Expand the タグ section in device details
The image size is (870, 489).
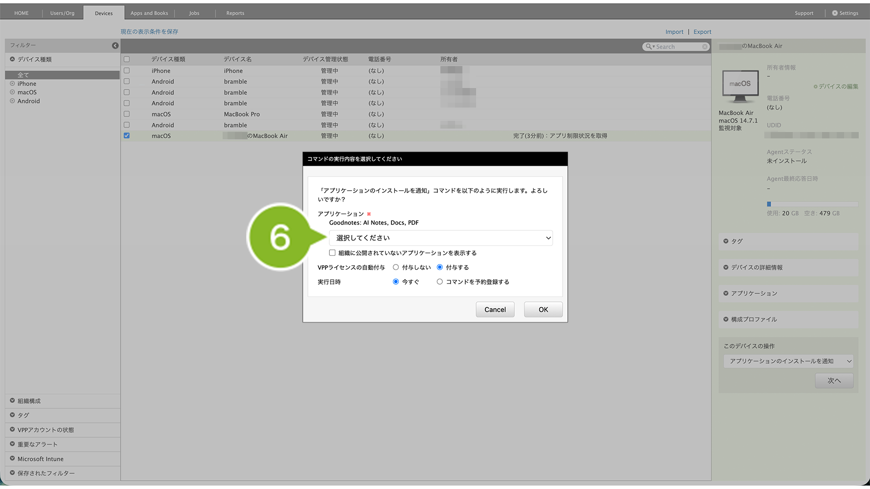(x=788, y=241)
